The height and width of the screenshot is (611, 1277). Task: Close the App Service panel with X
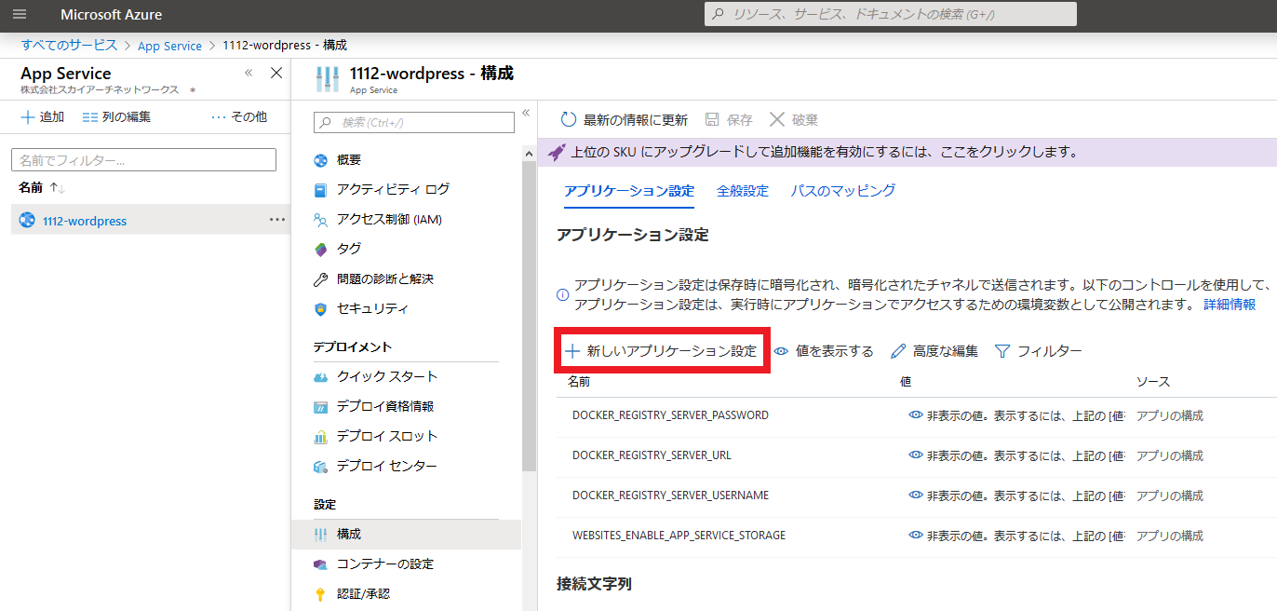[x=276, y=73]
